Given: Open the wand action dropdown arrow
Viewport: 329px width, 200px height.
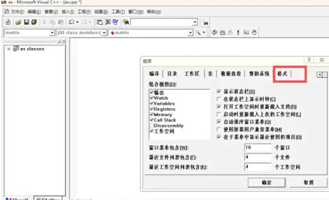Looking at the screenshot, I should 203,33.
